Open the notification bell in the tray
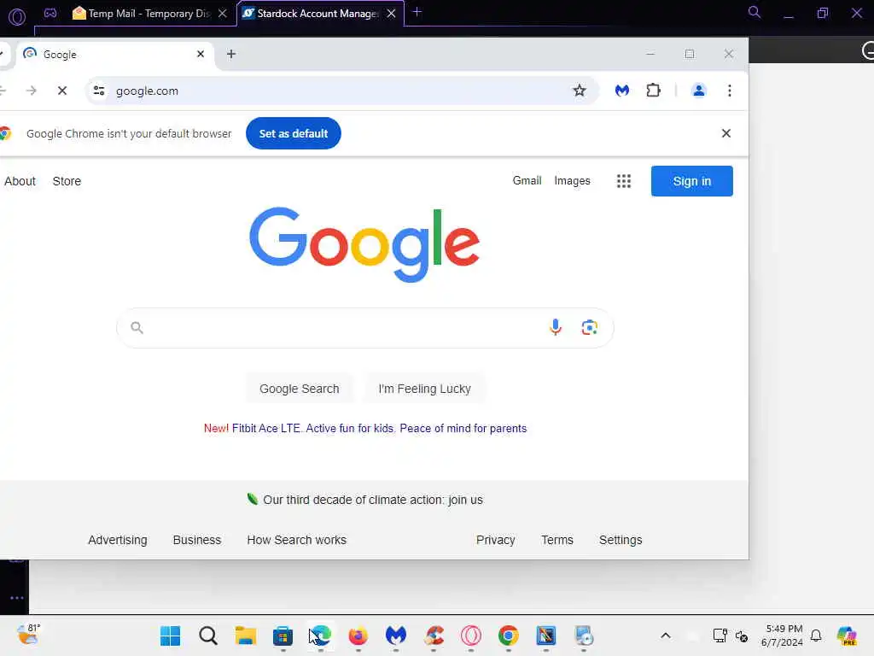Screen dimensions: 874x656 816,635
